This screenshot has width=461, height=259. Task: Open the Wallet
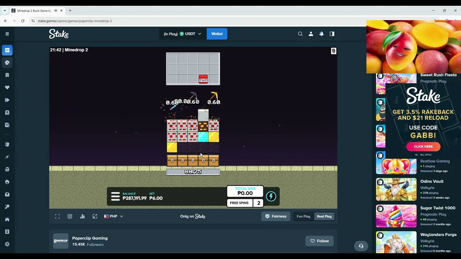(217, 34)
